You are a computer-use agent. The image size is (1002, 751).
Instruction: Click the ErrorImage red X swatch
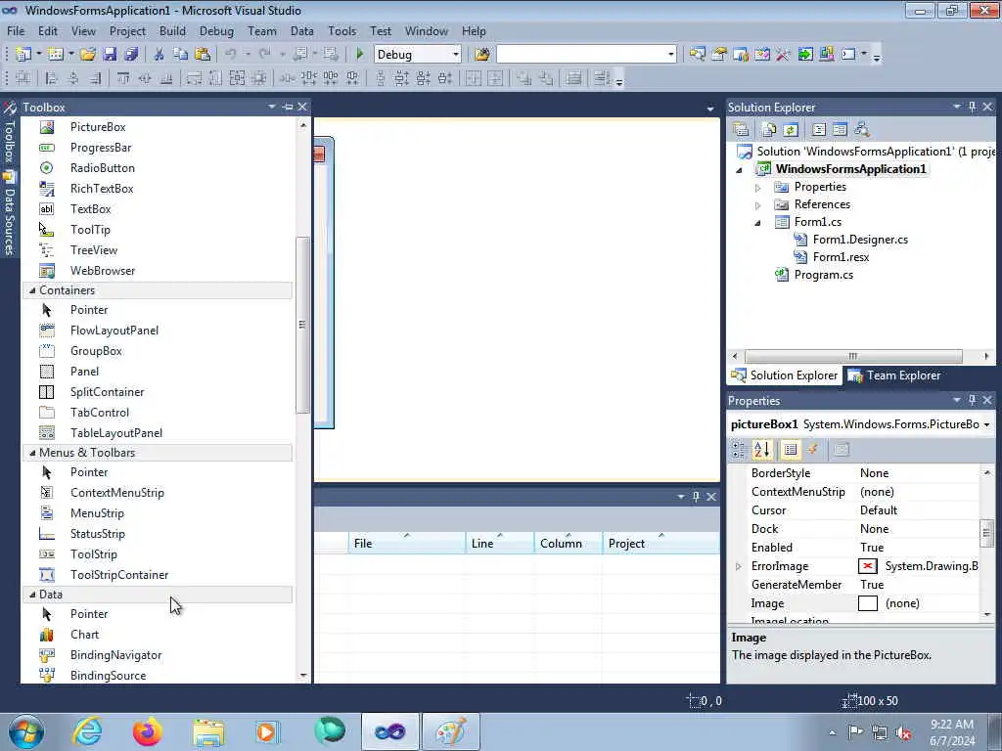point(867,566)
